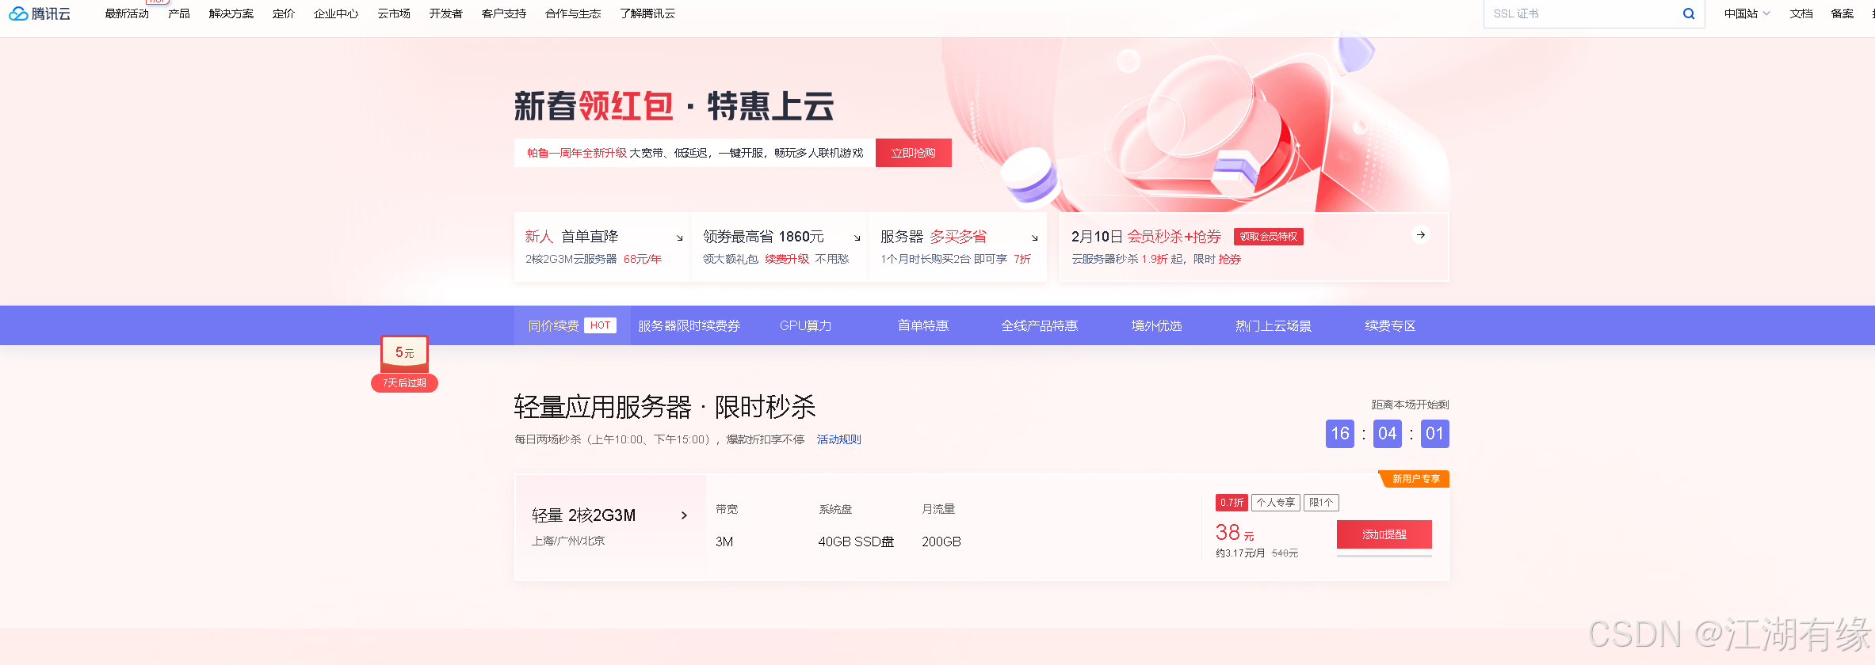Select the GPU算力 tab
Image resolution: width=1875 pixels, height=665 pixels.
(806, 325)
